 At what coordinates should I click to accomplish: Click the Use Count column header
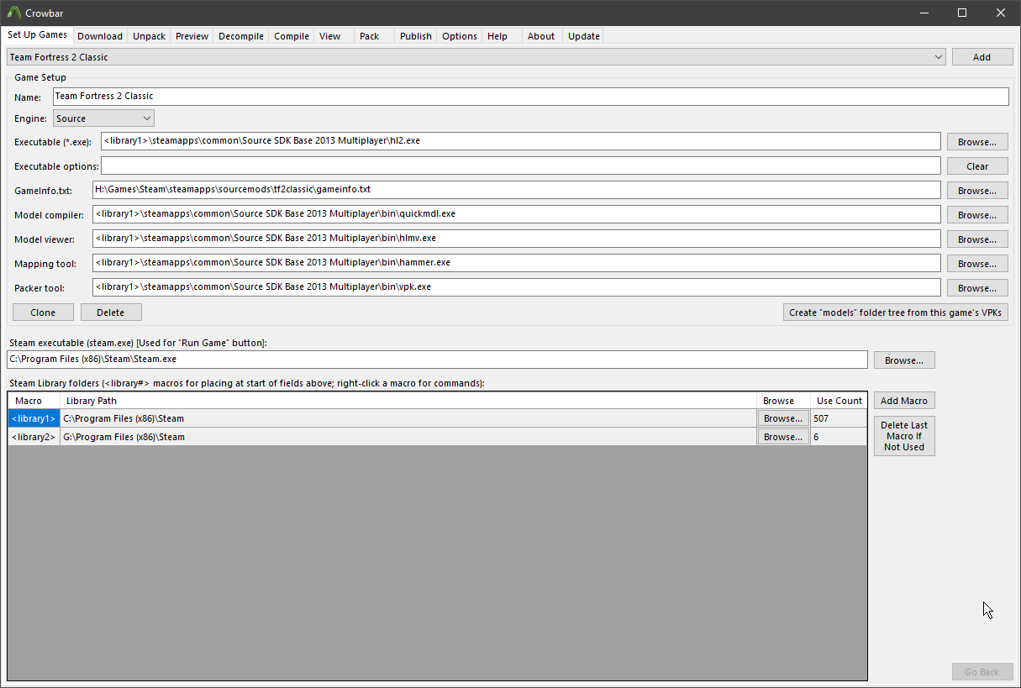(839, 401)
